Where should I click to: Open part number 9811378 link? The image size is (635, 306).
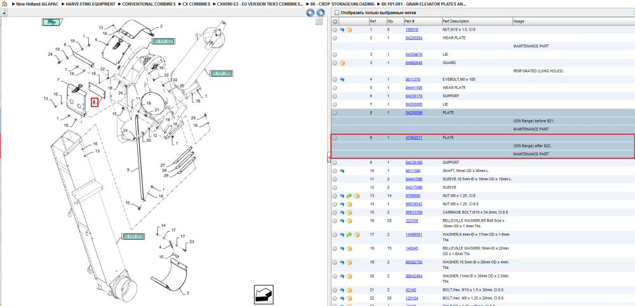point(413,79)
